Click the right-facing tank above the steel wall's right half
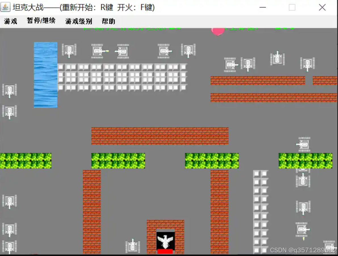 [165, 51]
